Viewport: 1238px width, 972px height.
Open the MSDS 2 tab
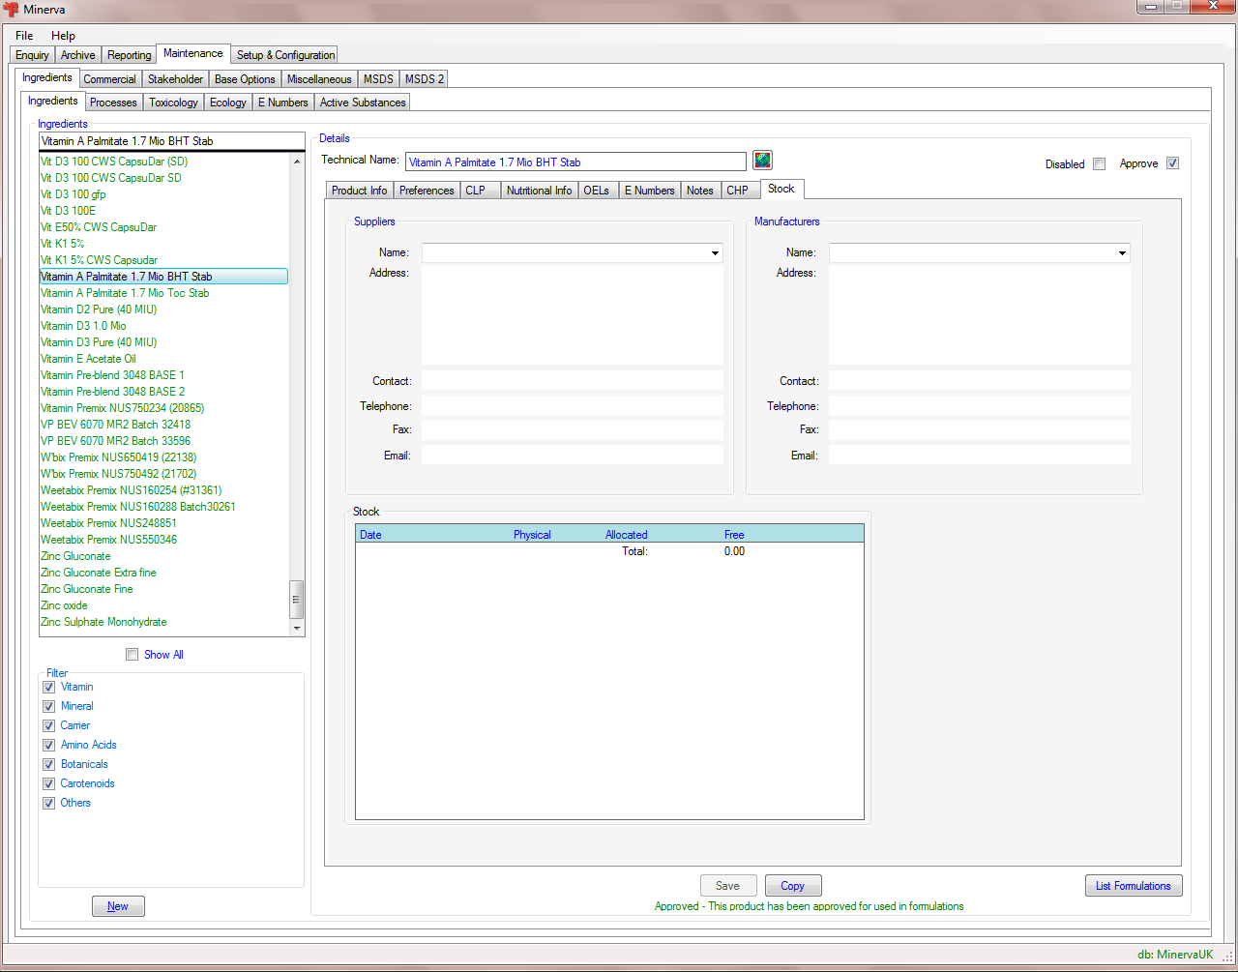[x=424, y=79]
